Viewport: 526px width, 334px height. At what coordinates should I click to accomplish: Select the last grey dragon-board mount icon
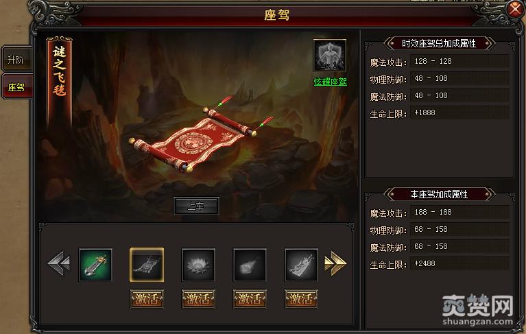(x=301, y=265)
